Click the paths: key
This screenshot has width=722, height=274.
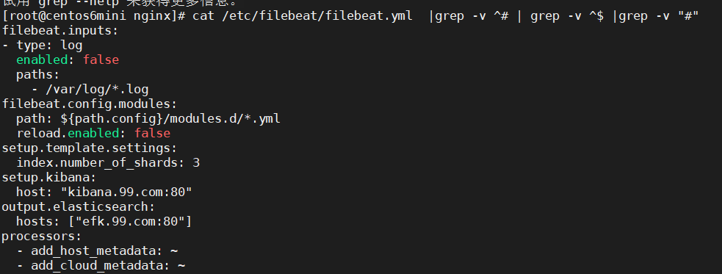(38, 75)
